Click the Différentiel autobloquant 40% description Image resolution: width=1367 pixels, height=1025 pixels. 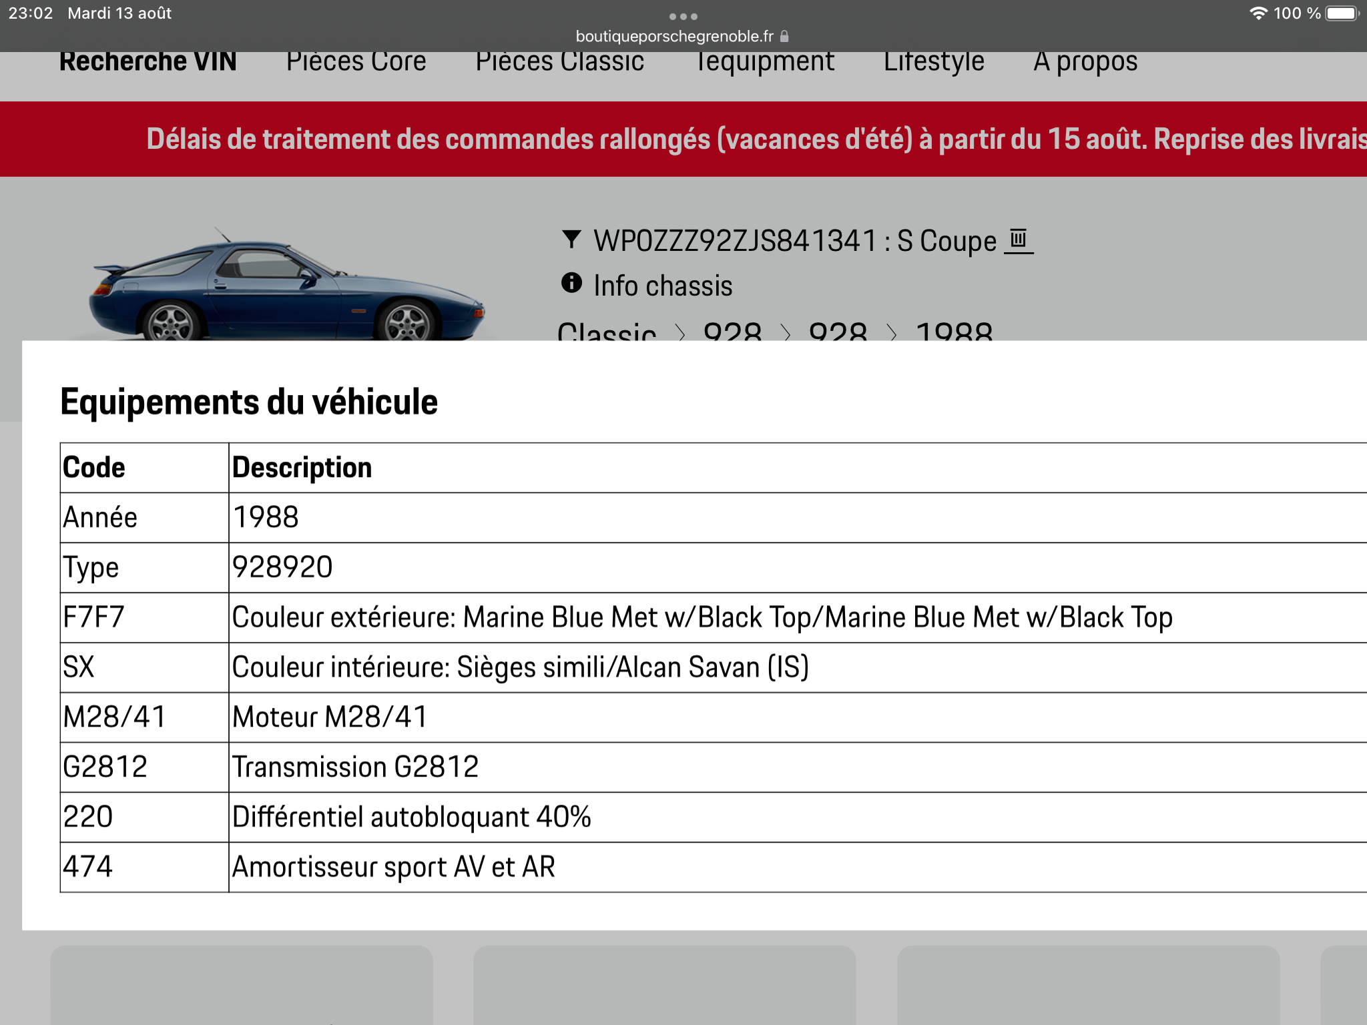(x=412, y=817)
